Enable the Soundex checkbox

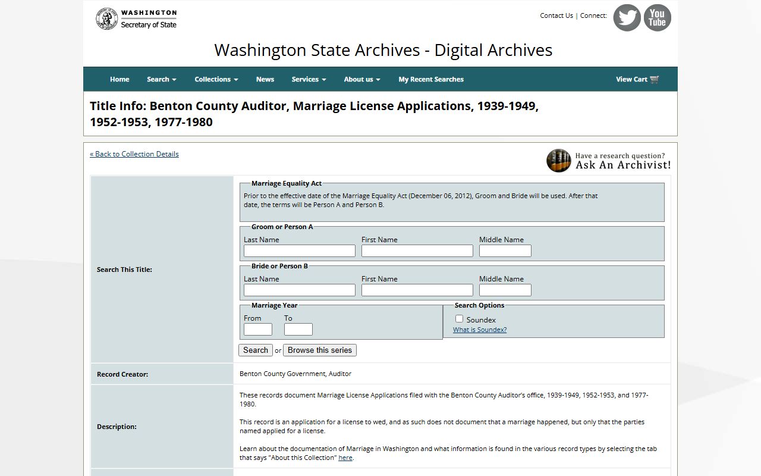pyautogui.click(x=459, y=319)
